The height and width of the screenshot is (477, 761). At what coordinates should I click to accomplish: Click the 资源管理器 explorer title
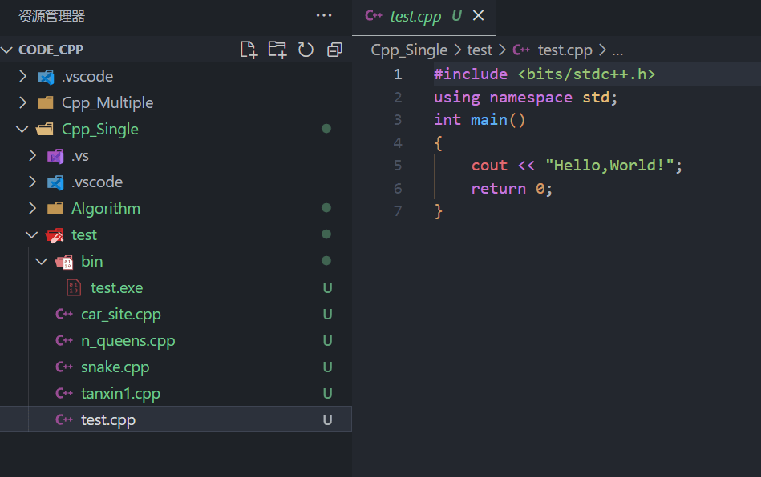[x=52, y=16]
